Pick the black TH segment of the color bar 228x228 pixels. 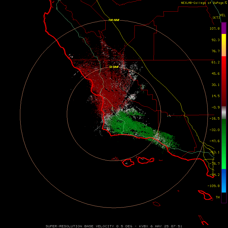click(x=224, y=198)
